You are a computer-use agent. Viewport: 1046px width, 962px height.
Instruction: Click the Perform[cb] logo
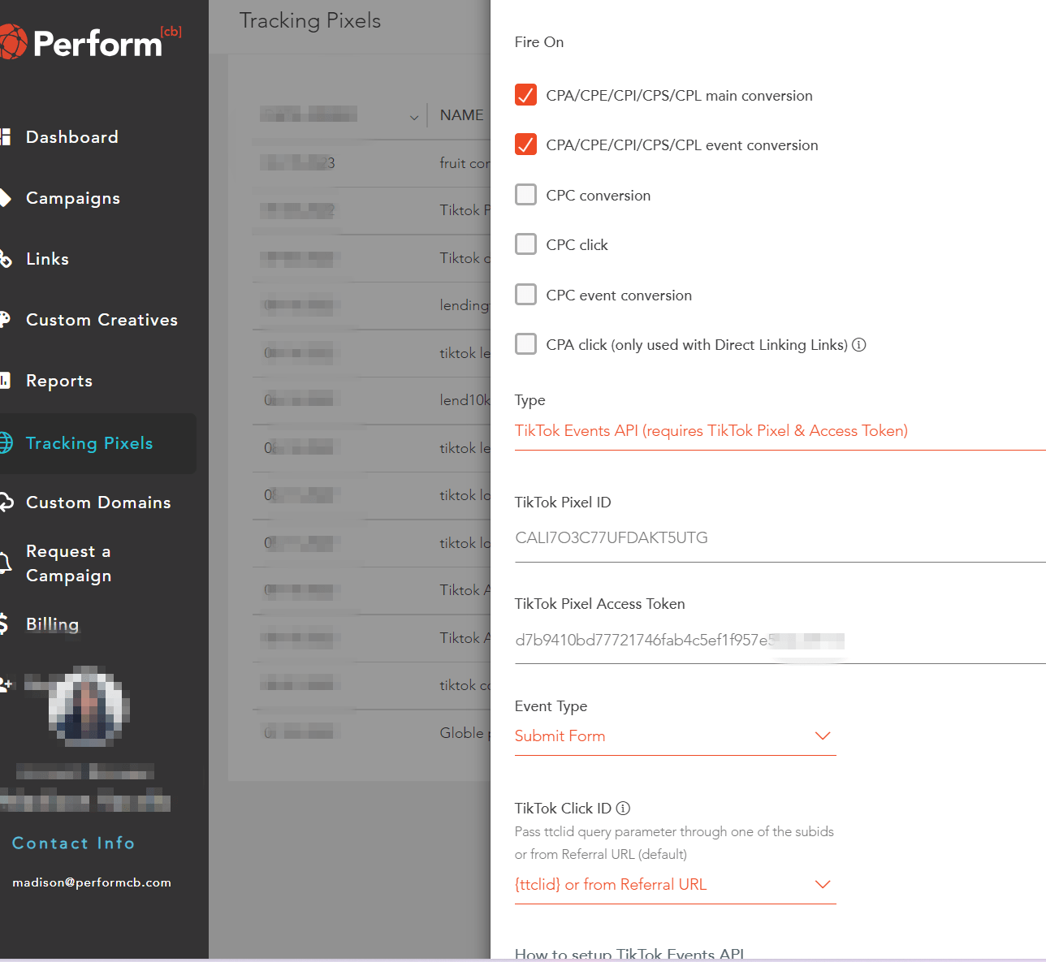[89, 42]
